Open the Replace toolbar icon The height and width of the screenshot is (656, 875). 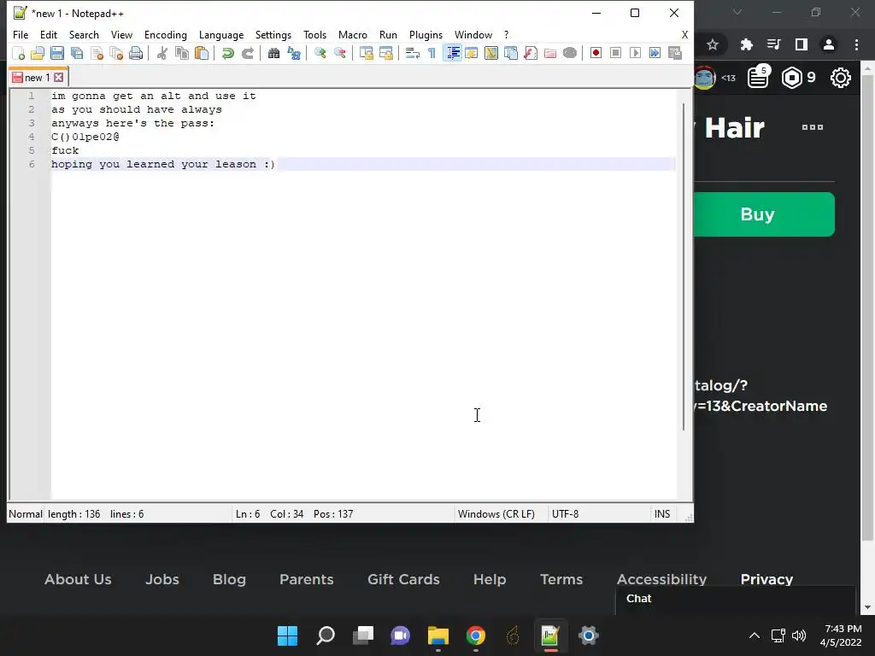click(294, 53)
